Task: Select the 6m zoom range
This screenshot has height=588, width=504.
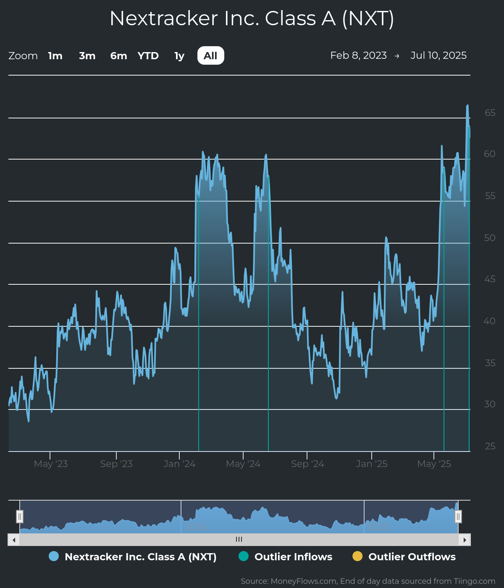Action: pyautogui.click(x=118, y=56)
